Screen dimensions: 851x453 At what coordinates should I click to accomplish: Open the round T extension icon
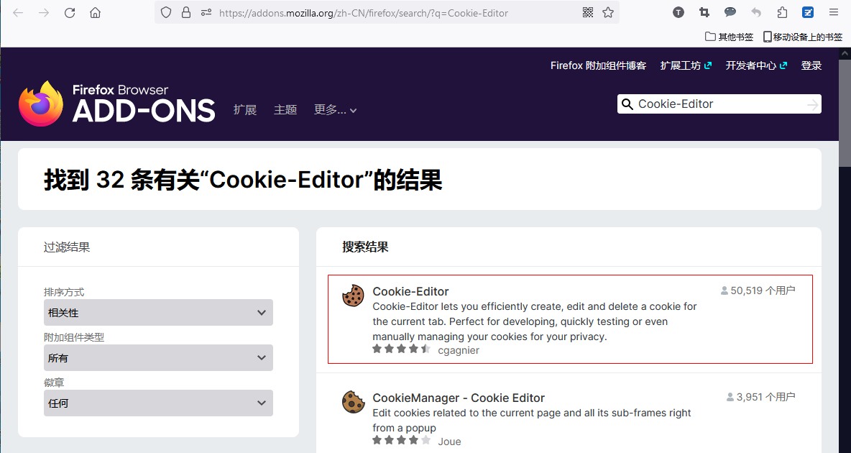[x=678, y=12]
